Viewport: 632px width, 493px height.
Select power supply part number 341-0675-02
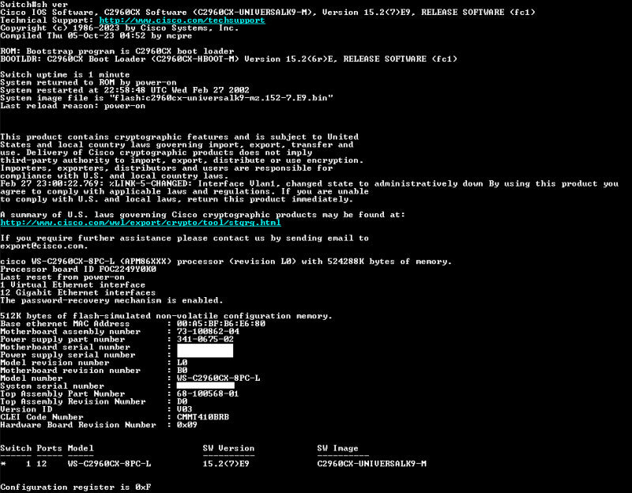(205, 340)
